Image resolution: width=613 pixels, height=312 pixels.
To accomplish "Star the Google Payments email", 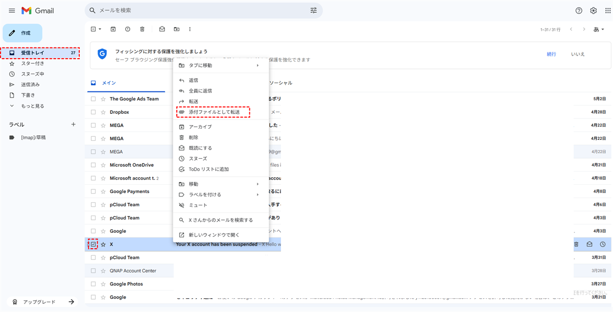I will pyautogui.click(x=103, y=191).
